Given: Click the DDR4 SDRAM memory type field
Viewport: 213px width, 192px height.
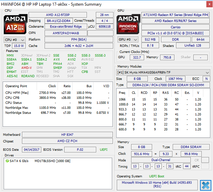Looking at the screenshot, I should [191, 147].
